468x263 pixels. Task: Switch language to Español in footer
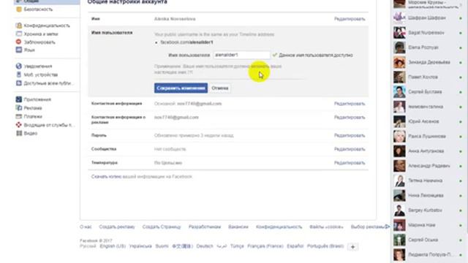coord(295,246)
